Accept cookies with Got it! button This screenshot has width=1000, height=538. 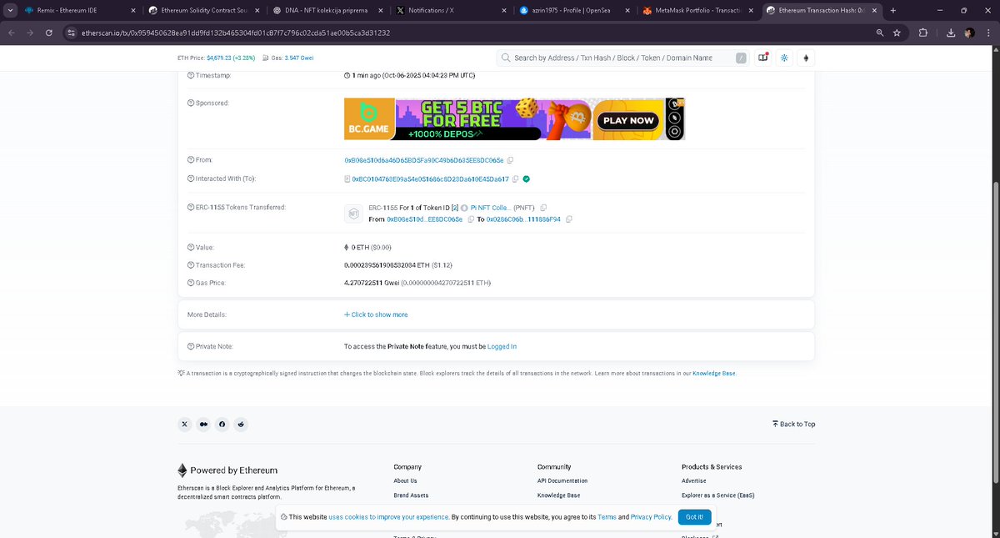point(694,517)
